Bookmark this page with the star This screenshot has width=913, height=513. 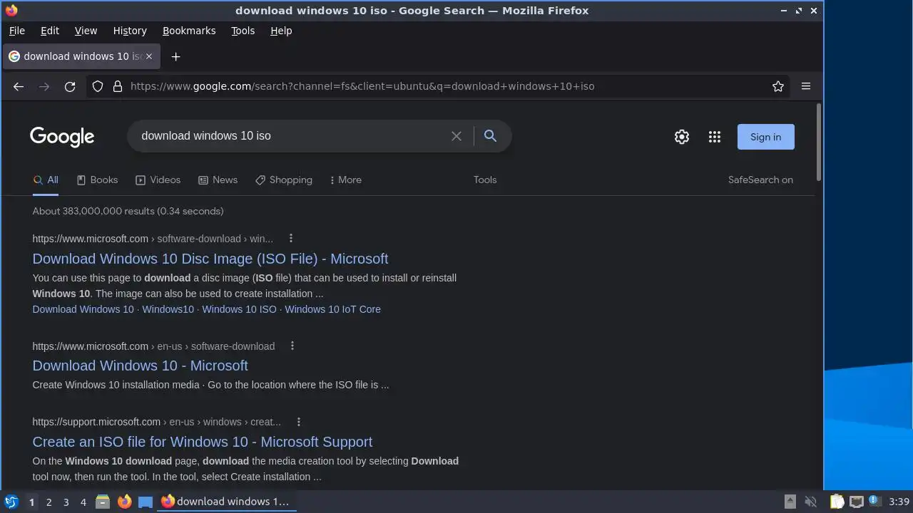coord(778,86)
